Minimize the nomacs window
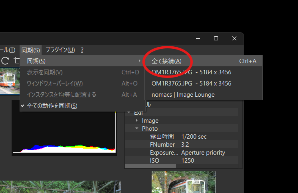Viewport: 298px width, 193px height. pyautogui.click(x=198, y=38)
